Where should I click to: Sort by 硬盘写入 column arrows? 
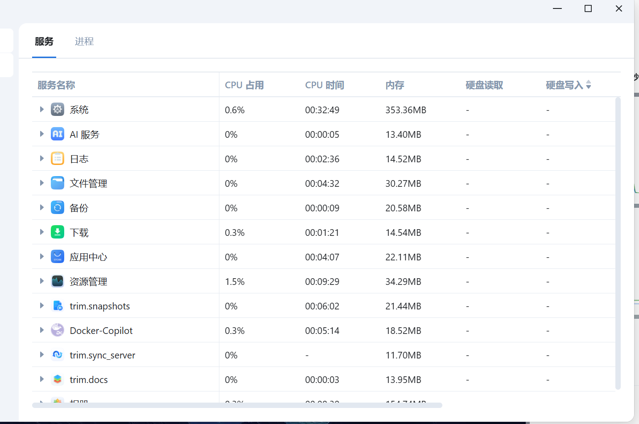589,85
